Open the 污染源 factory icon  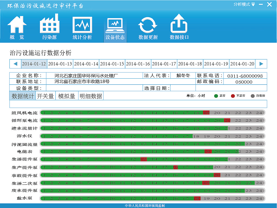(49, 24)
